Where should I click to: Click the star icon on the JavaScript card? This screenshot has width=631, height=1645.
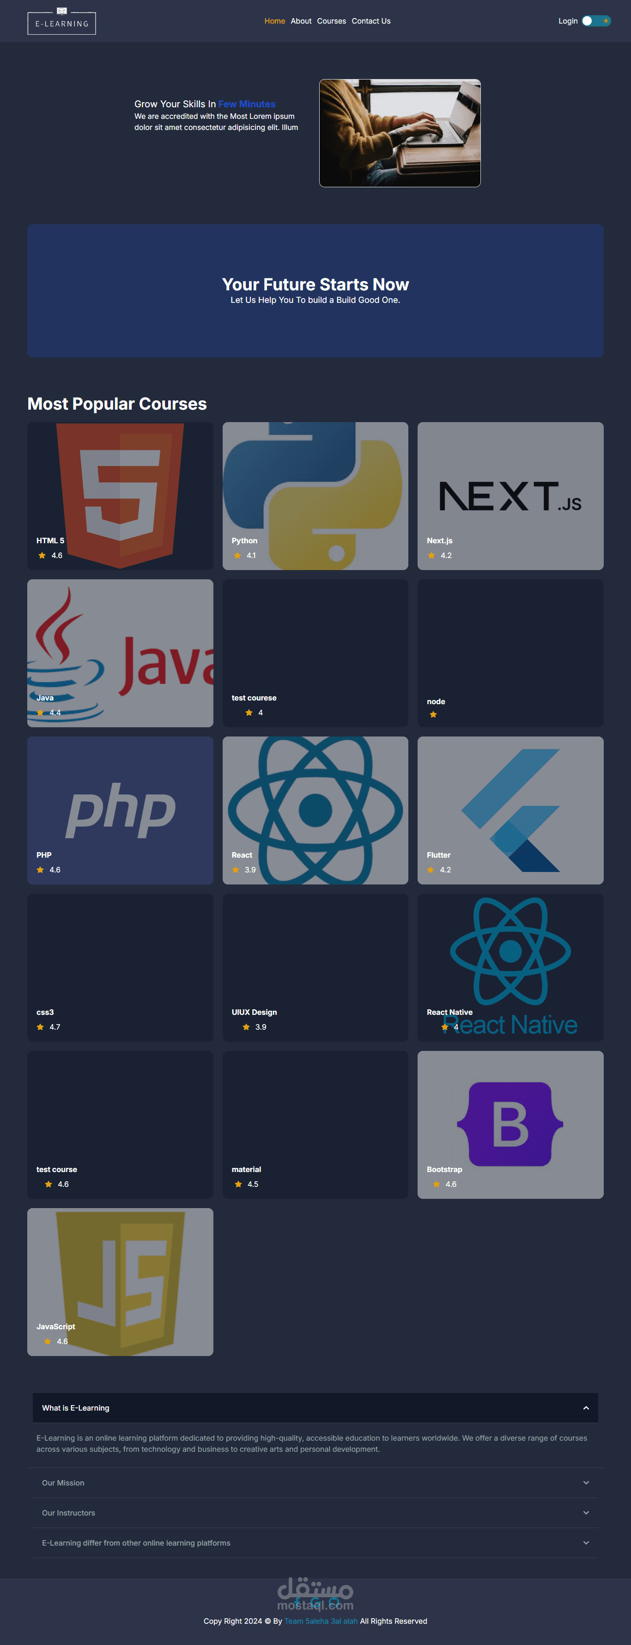[x=48, y=1341]
